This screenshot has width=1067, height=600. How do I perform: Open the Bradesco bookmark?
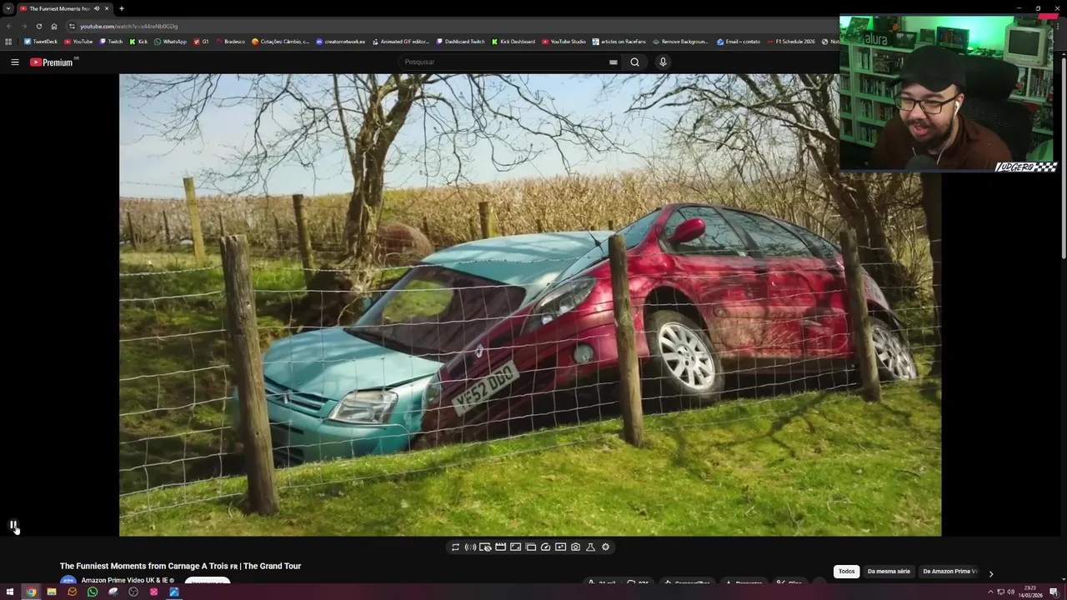click(230, 42)
